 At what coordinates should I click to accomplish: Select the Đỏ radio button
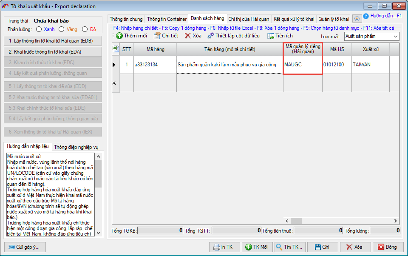point(85,29)
